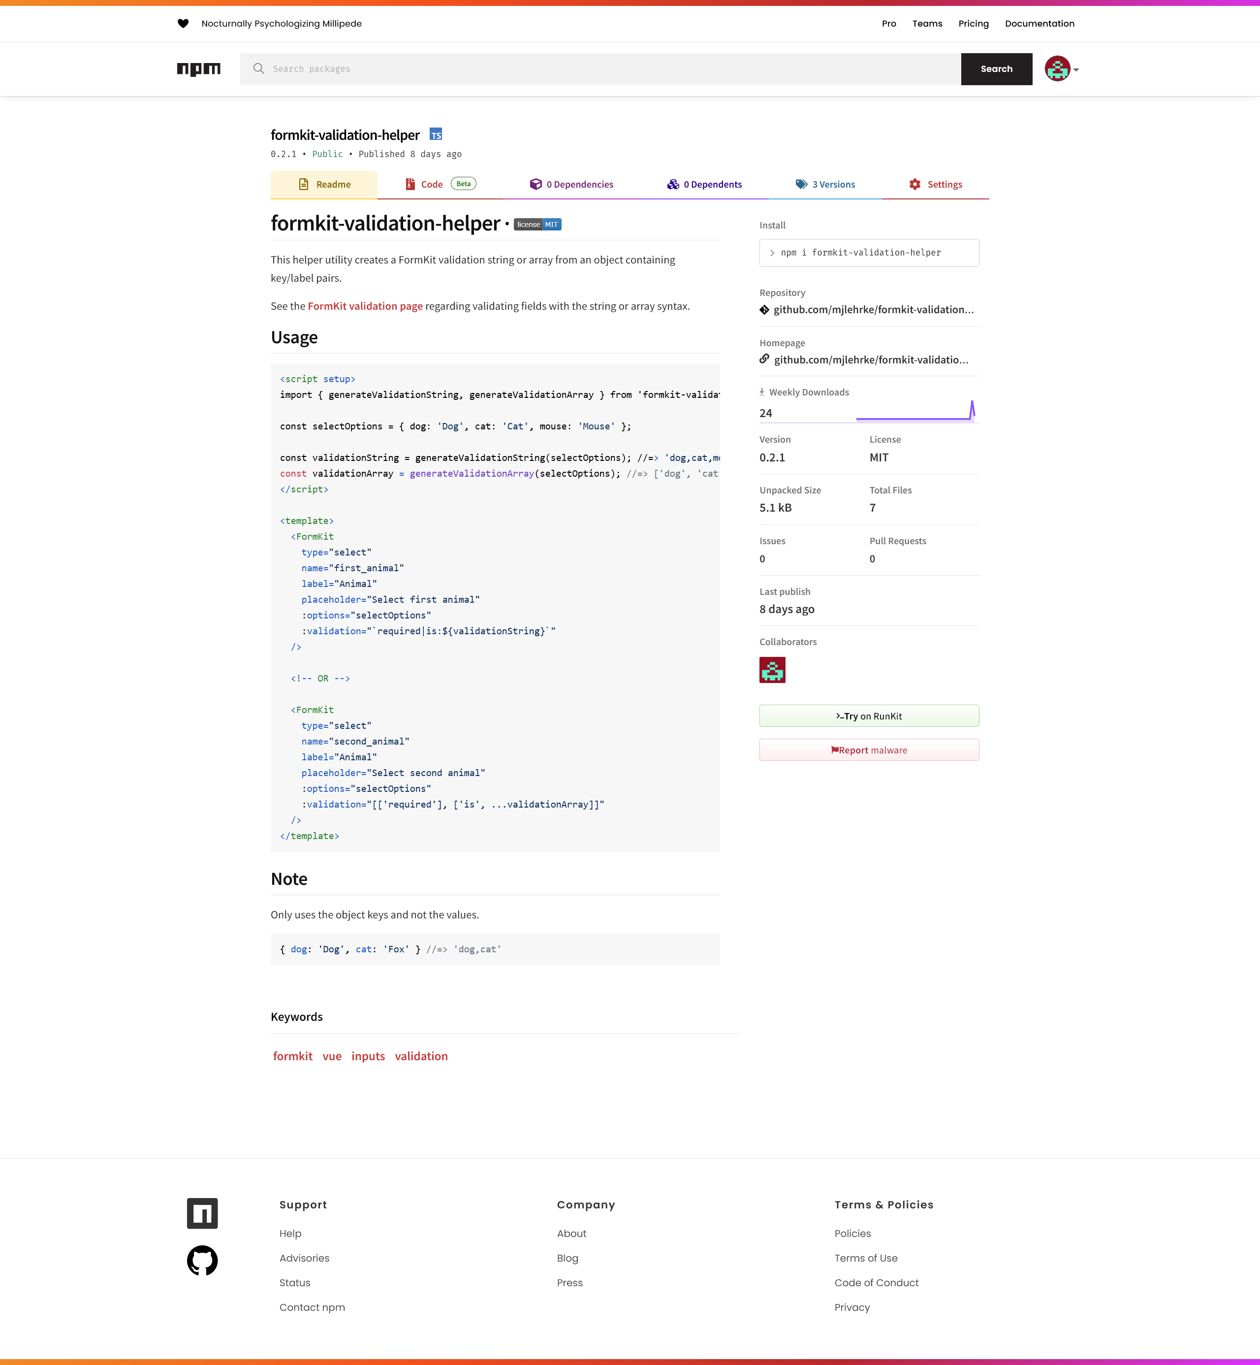Click the Search packages input field
1260x1365 pixels.
pyautogui.click(x=600, y=69)
